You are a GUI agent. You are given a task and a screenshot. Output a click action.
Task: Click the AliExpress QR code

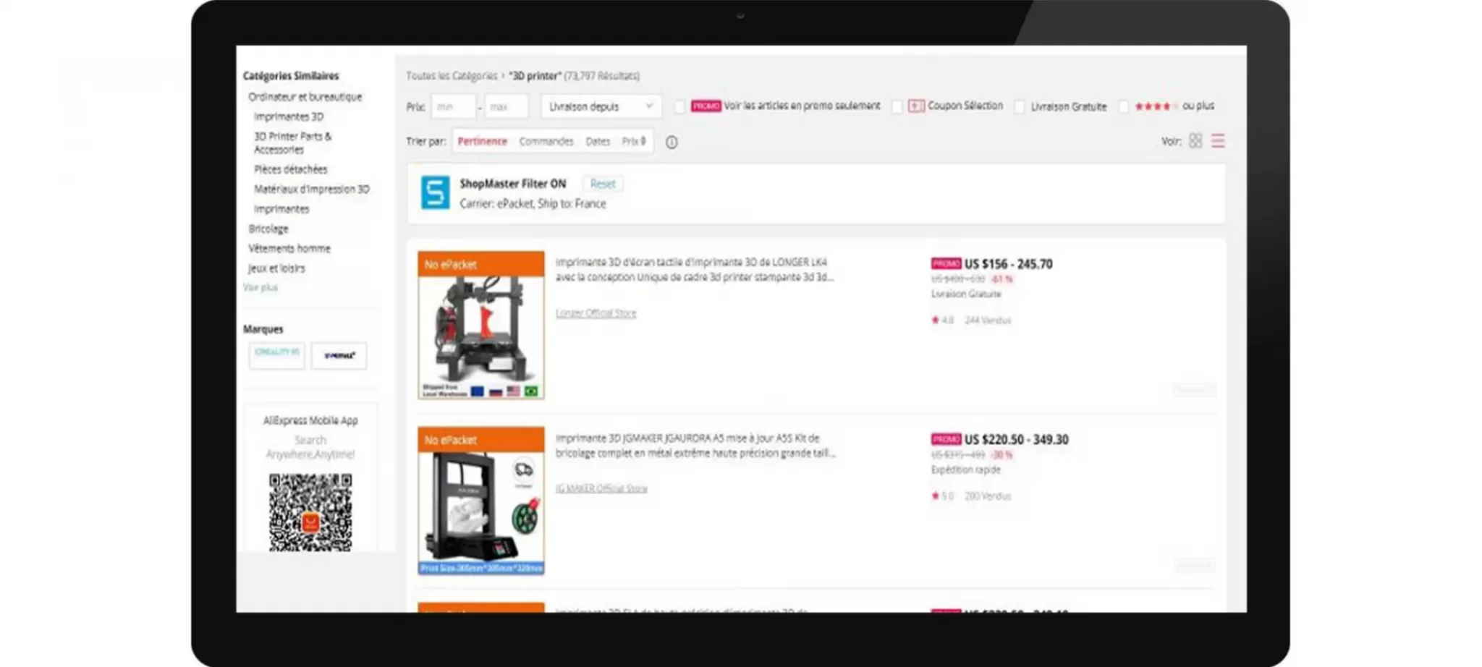click(x=310, y=512)
